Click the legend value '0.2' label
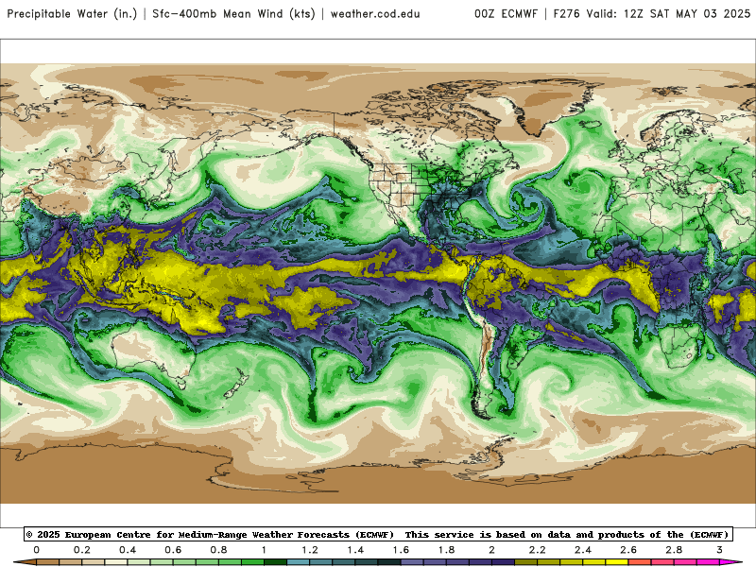 click(82, 550)
